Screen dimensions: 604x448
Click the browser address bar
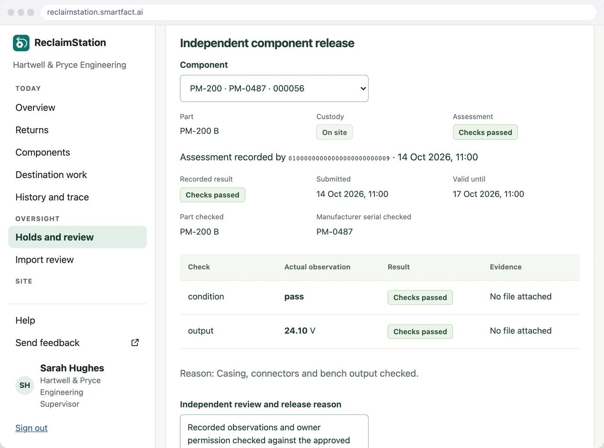[x=319, y=12]
